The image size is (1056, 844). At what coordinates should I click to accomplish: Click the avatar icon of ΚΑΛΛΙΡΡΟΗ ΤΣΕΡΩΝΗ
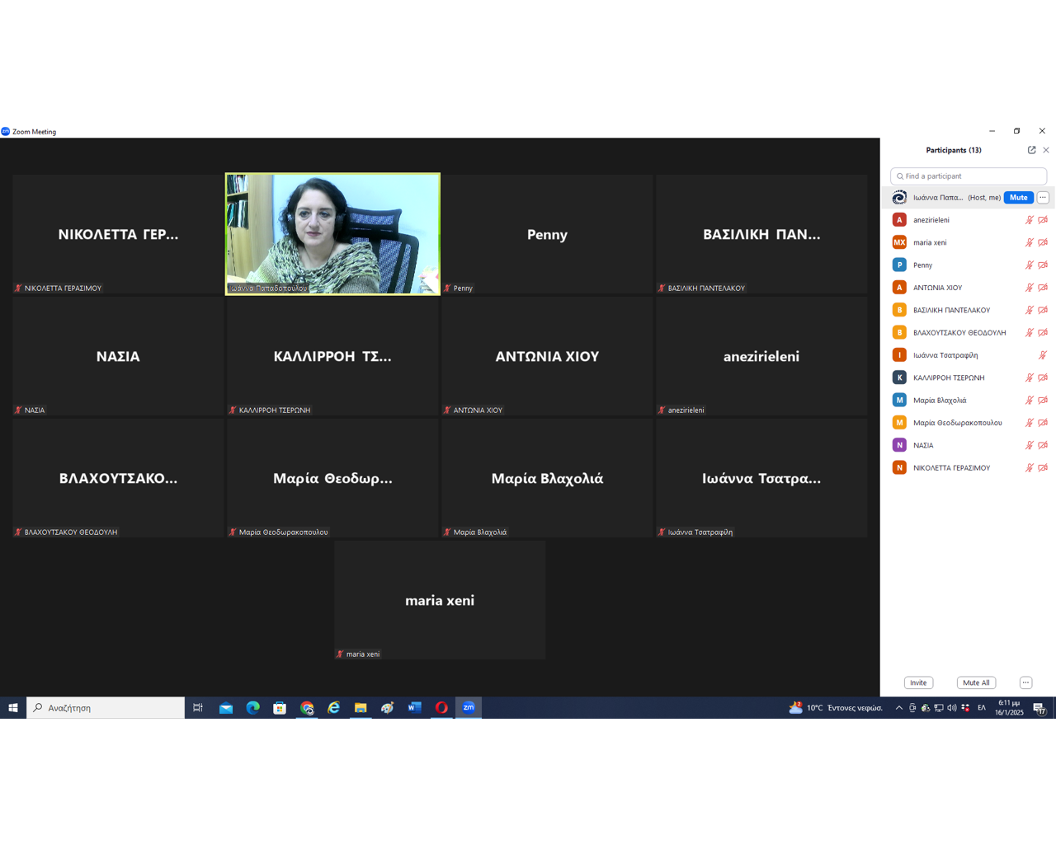pyautogui.click(x=899, y=377)
